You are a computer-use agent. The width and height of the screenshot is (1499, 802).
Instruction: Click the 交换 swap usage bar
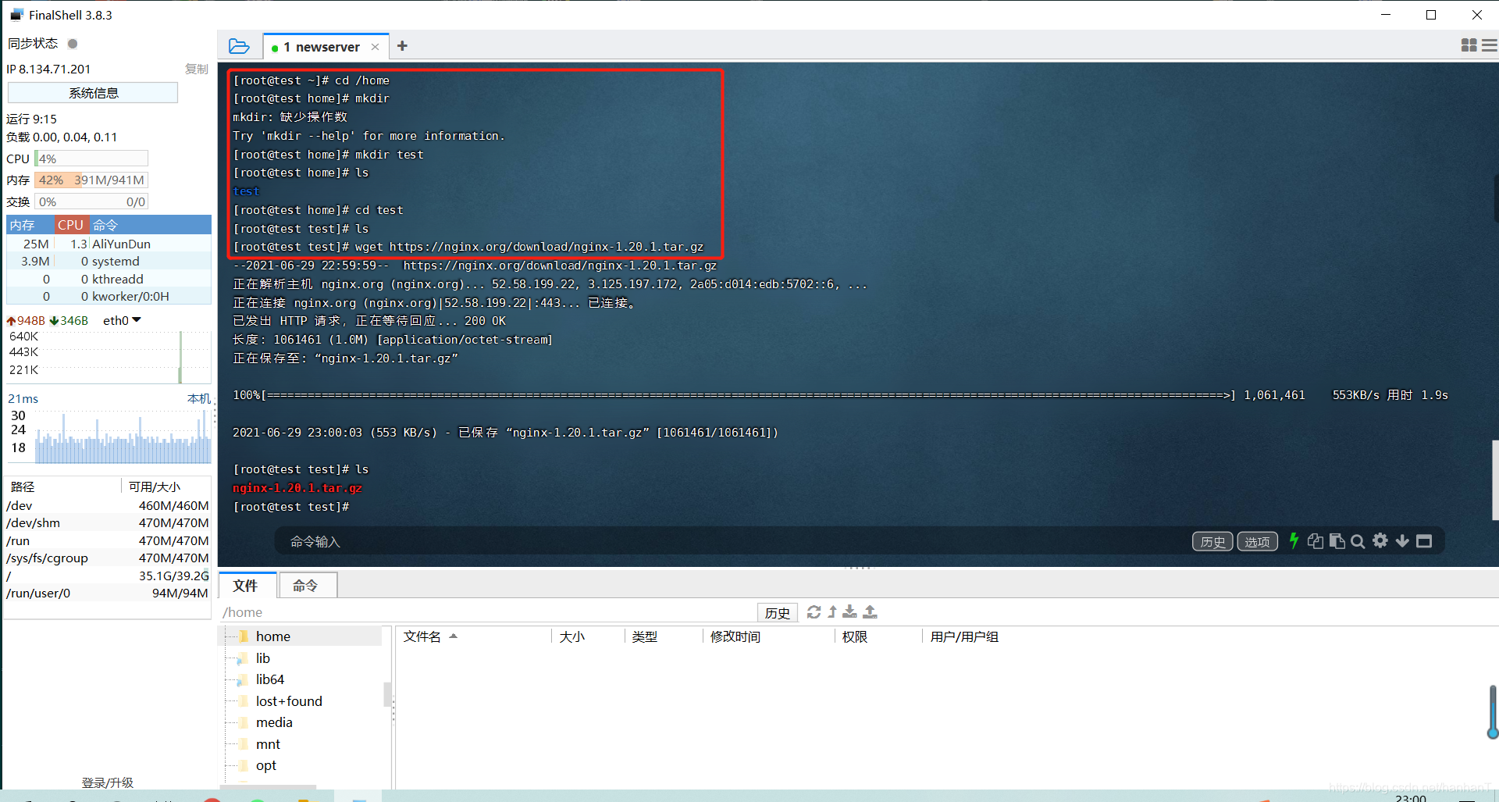(91, 201)
